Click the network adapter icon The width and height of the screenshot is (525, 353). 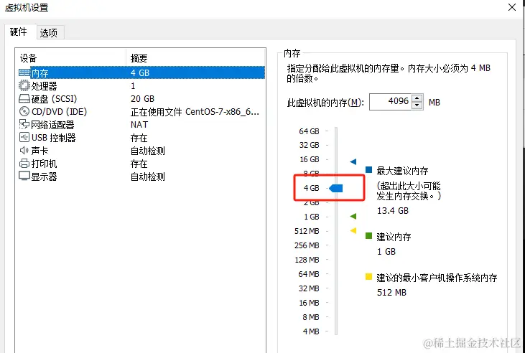click(x=24, y=125)
